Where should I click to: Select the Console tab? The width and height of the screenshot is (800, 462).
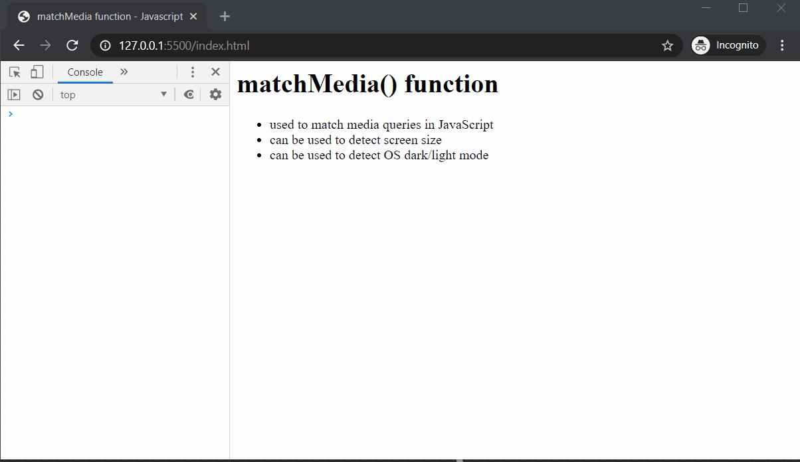click(85, 72)
